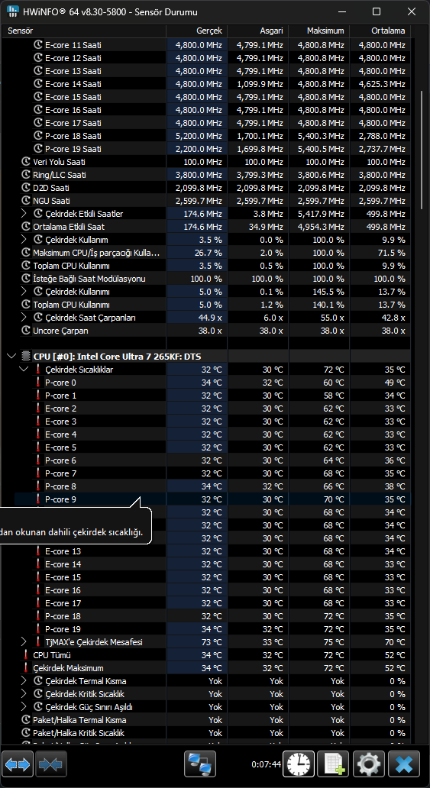Click the clock reset timer button
The height and width of the screenshot is (788, 430).
299,764
